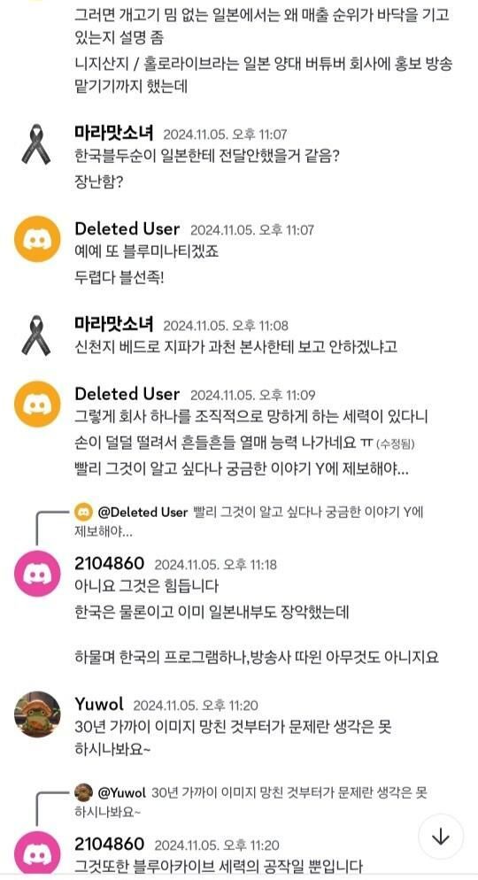Jump to latest messages with down-arrow button
Viewport: 478px width, 880px height.
pos(441,837)
